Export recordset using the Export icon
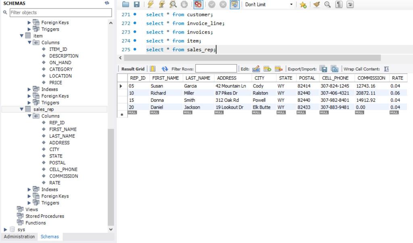 tap(323, 68)
